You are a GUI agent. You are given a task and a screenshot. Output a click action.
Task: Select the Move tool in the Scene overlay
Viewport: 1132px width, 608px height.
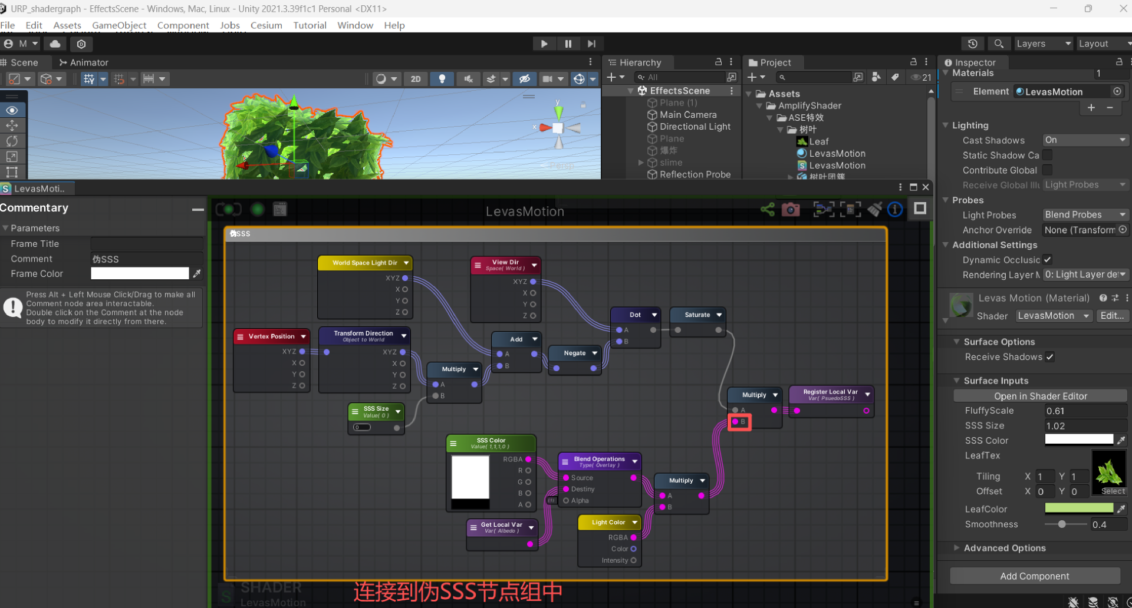click(12, 125)
